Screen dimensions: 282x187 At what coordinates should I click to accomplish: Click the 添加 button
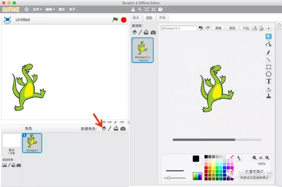[x=232, y=28]
